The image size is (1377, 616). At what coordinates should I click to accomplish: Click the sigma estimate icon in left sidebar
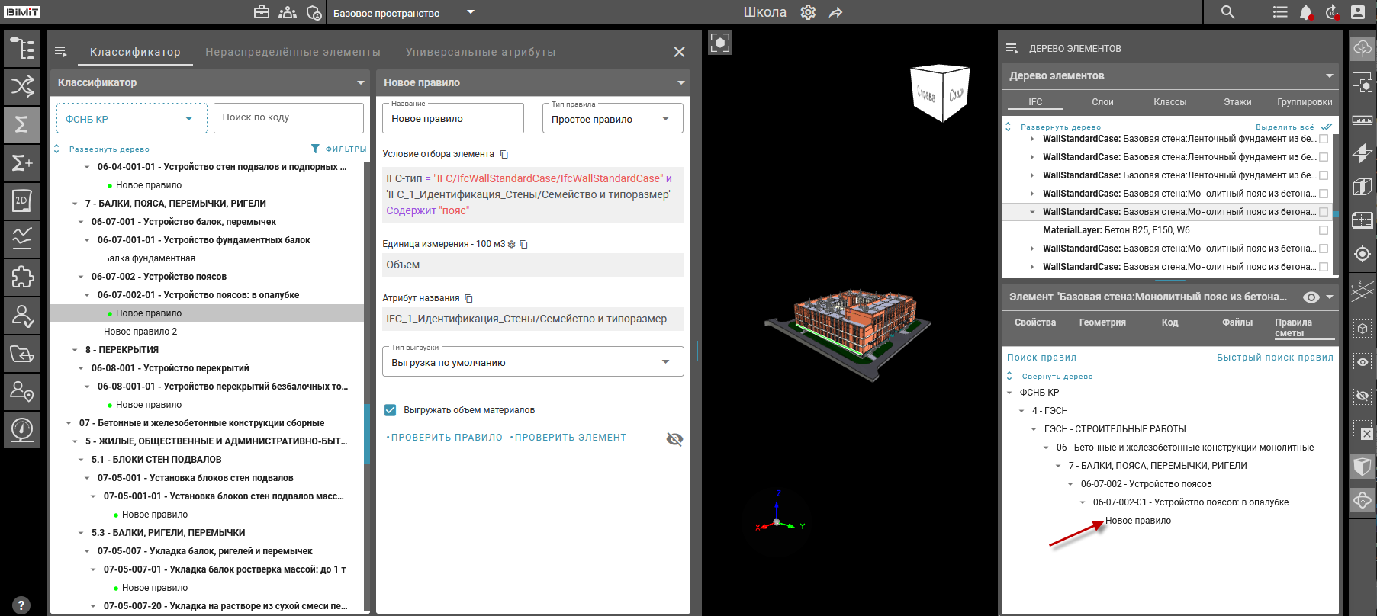[22, 124]
